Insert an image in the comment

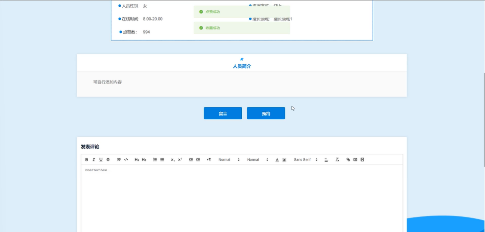tap(355, 160)
